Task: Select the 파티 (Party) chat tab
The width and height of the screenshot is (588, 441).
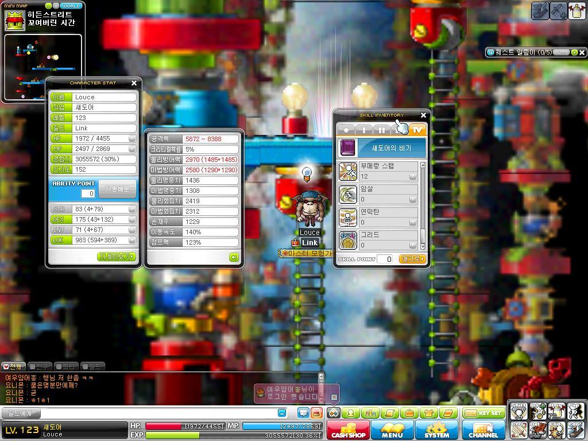Action: (66, 366)
